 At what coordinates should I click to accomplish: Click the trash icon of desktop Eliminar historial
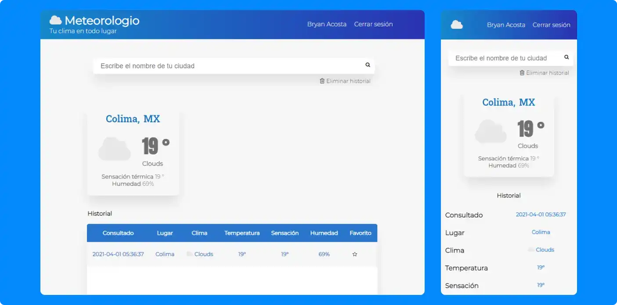pyautogui.click(x=322, y=81)
